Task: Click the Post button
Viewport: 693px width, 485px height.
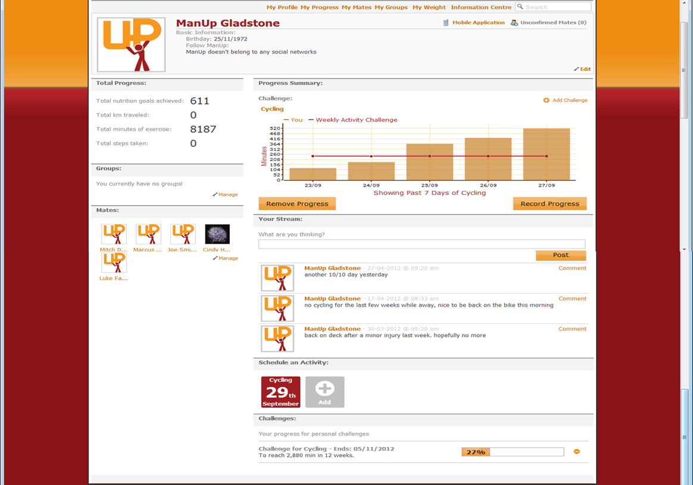Action: point(560,255)
